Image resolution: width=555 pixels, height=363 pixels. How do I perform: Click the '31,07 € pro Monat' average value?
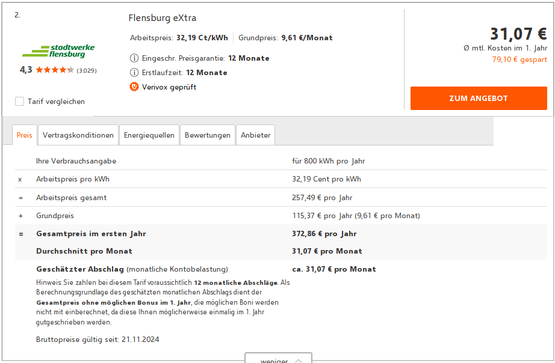(x=327, y=251)
